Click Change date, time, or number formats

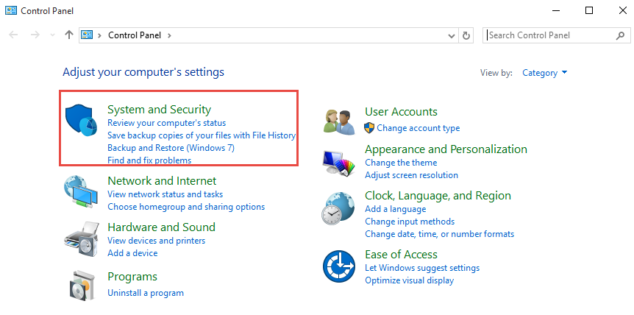440,235
